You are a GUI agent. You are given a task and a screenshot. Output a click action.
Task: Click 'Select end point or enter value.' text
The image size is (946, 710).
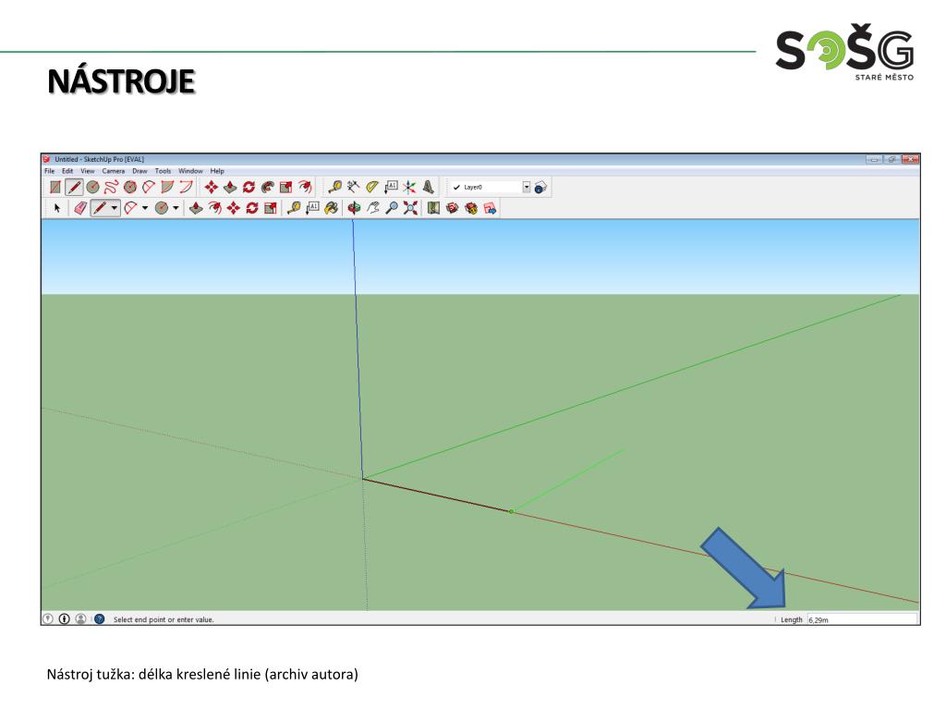[164, 619]
